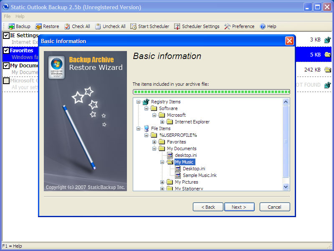The height and width of the screenshot is (251, 334).
Task: Proceed with the Next button
Action: pos(239,207)
